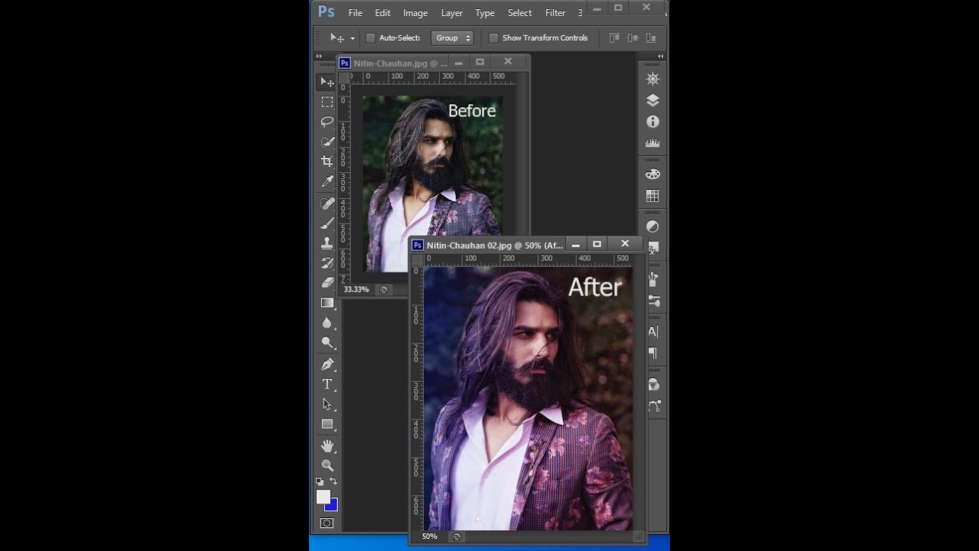Select the History Brush tool
This screenshot has height=551, width=979.
pyautogui.click(x=327, y=263)
